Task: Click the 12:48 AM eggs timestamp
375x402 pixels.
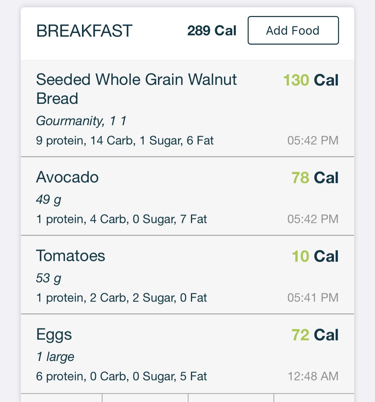Action: click(x=313, y=376)
